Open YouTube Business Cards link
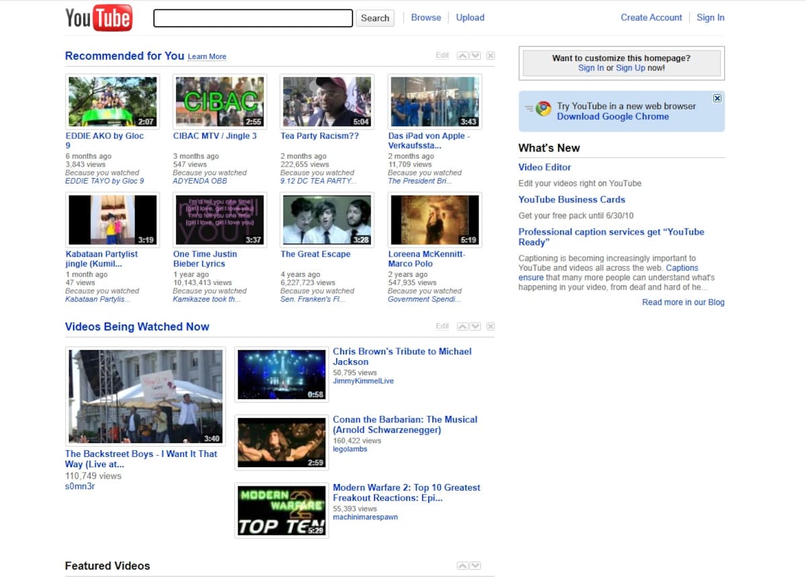The height and width of the screenshot is (578, 806). tap(572, 200)
